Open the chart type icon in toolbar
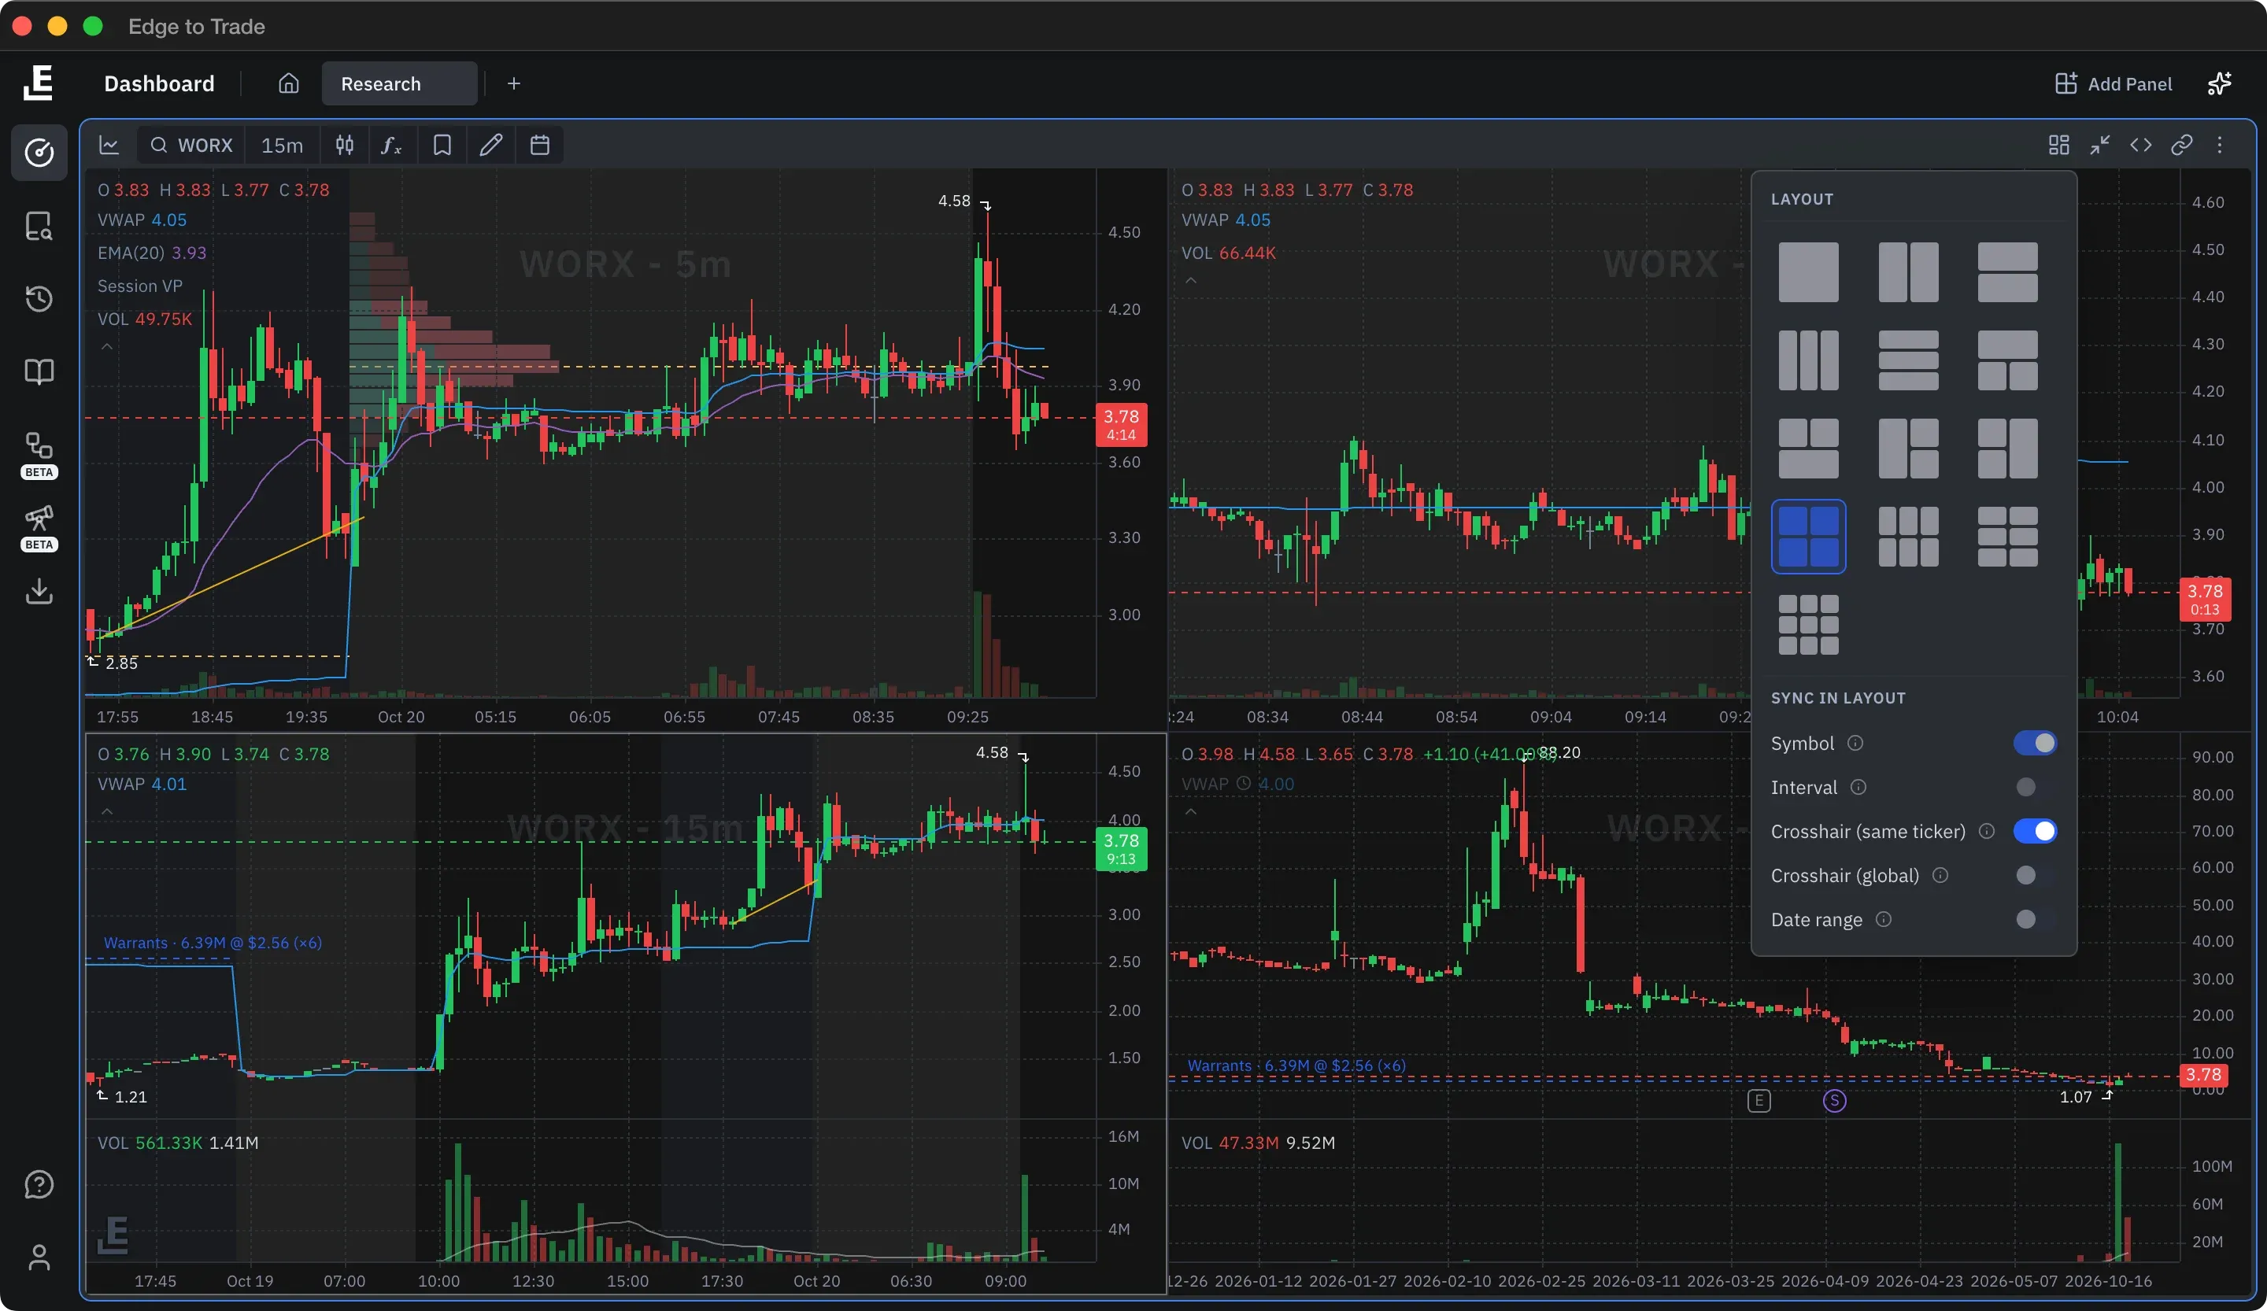This screenshot has width=2267, height=1311. [109, 145]
